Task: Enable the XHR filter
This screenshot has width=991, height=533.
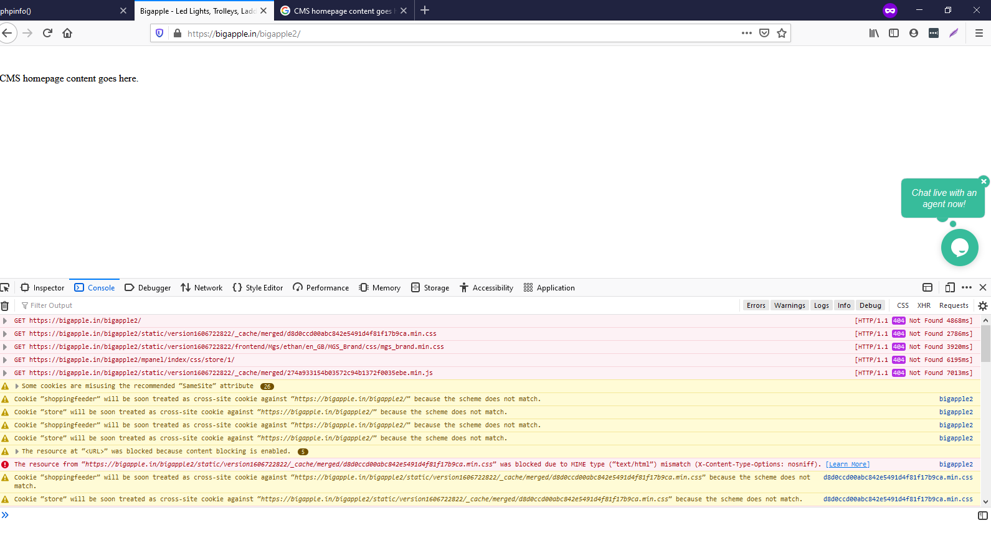Action: [x=924, y=305]
